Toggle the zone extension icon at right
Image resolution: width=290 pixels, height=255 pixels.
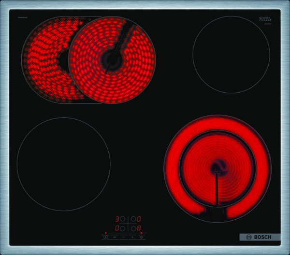(x=141, y=237)
